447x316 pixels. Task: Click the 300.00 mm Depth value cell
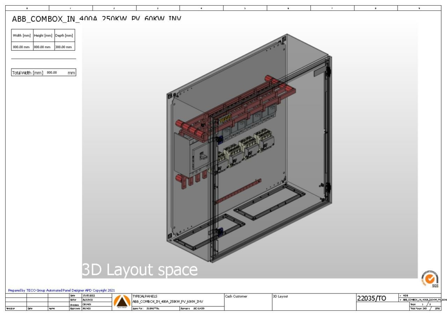64,46
